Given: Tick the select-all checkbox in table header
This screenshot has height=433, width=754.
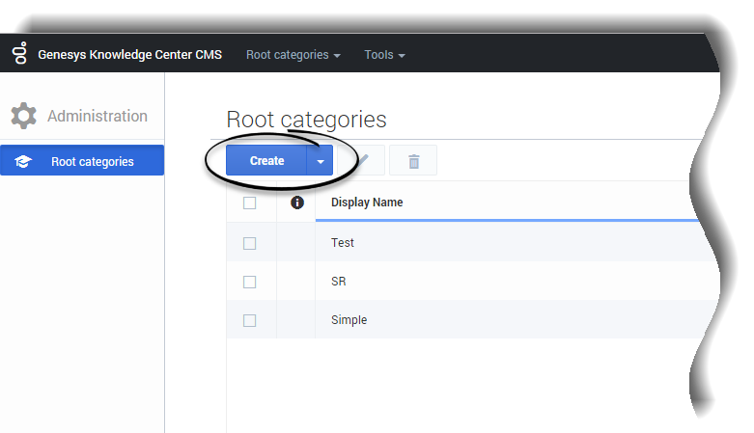Looking at the screenshot, I should point(250,203).
